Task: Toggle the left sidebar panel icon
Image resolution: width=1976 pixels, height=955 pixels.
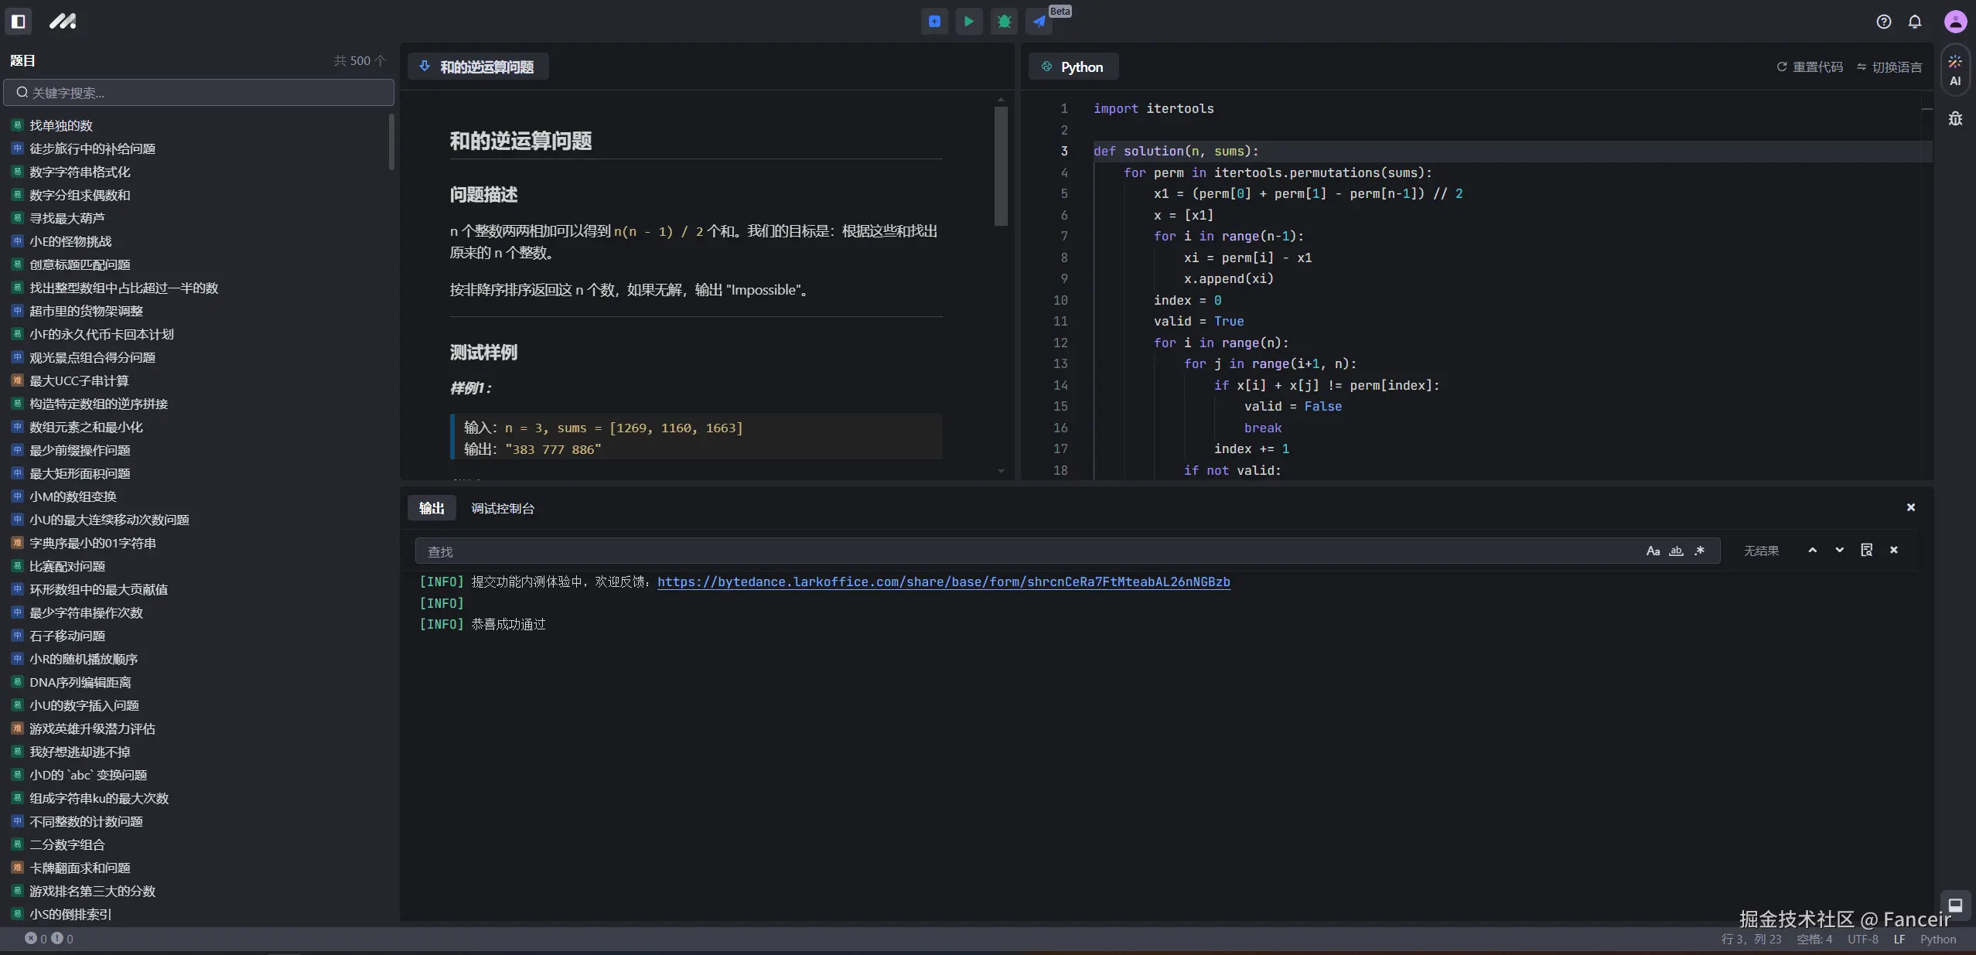Action: click(19, 22)
